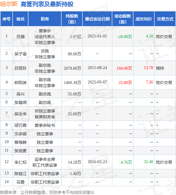This screenshot has height=195, width=176.
Task: Click the name 花勇
Action: point(21,182)
